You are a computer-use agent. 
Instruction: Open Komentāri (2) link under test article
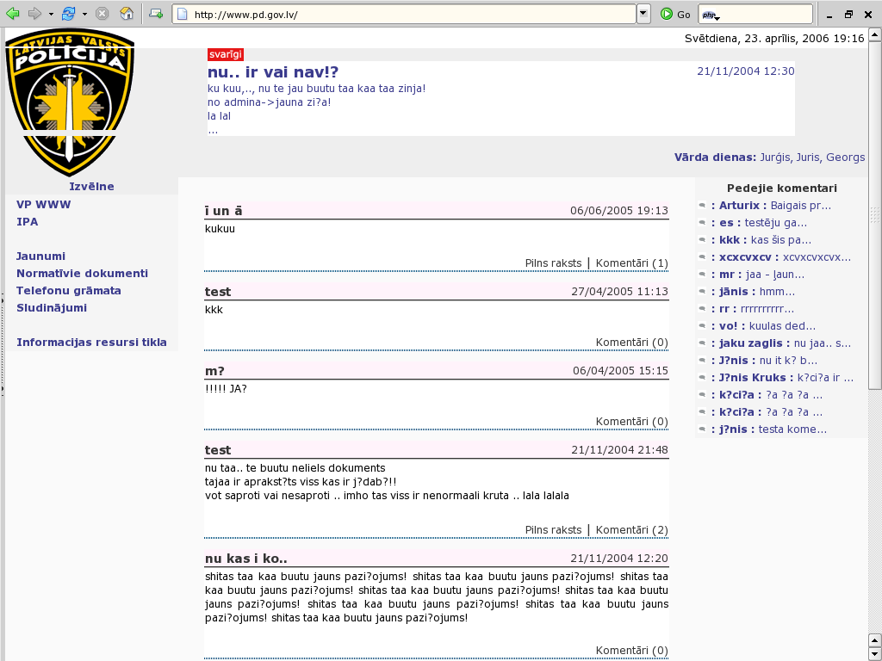(x=631, y=529)
